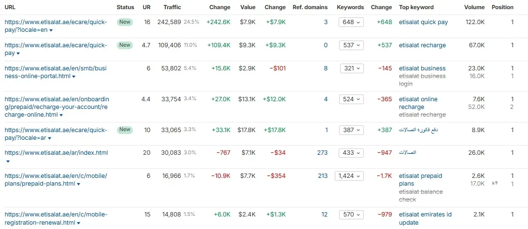Open the recharge-online.html URL link
The width and height of the screenshot is (528, 229).
pos(57,107)
